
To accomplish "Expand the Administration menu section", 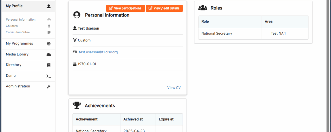I will click(x=28, y=86).
